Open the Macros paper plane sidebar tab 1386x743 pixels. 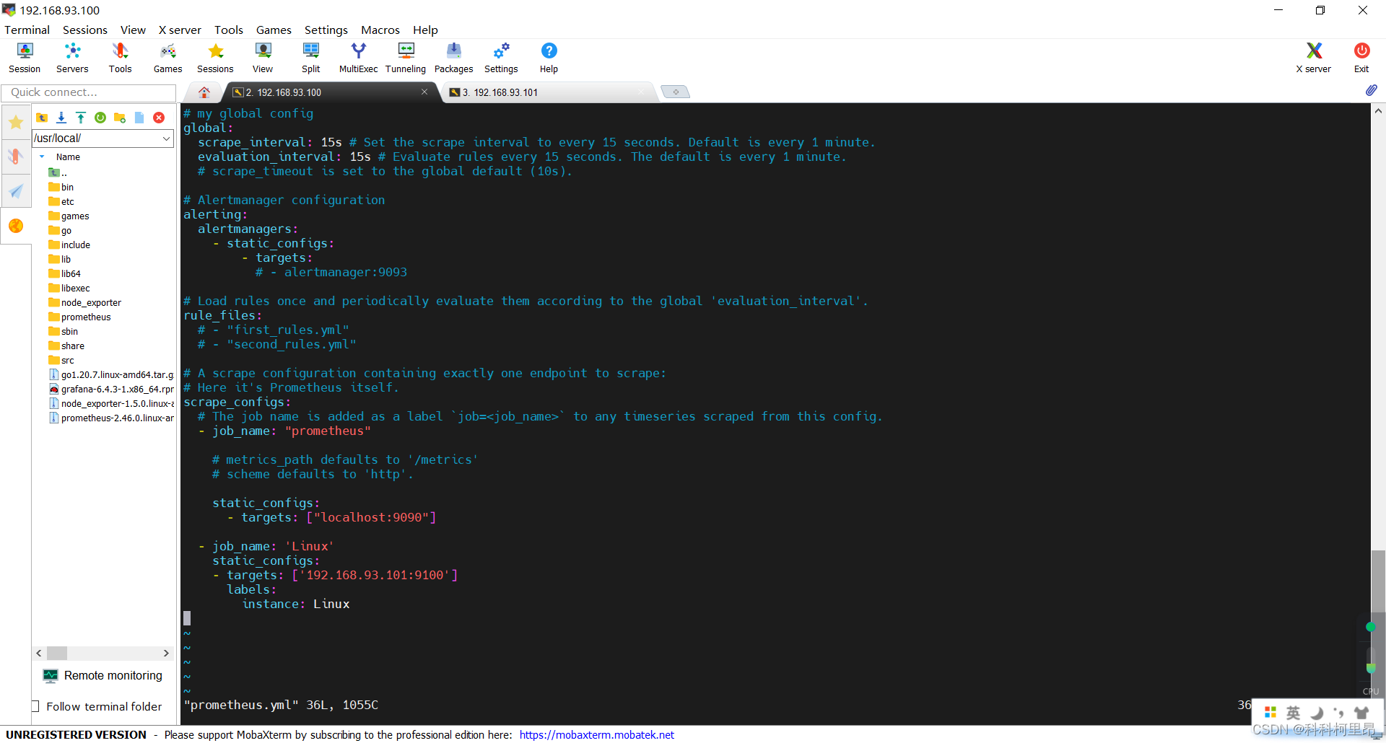coord(16,191)
